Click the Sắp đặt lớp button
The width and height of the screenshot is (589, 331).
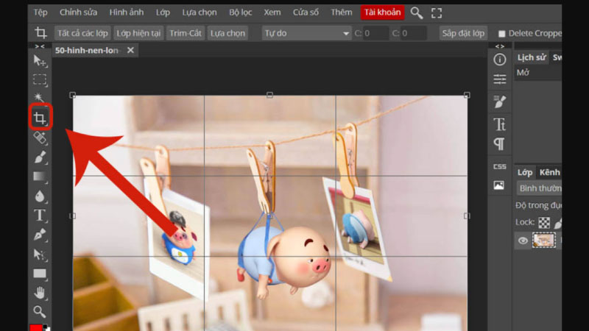click(463, 33)
